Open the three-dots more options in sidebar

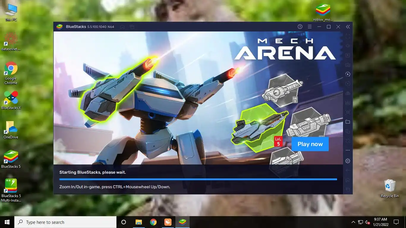[x=348, y=150]
